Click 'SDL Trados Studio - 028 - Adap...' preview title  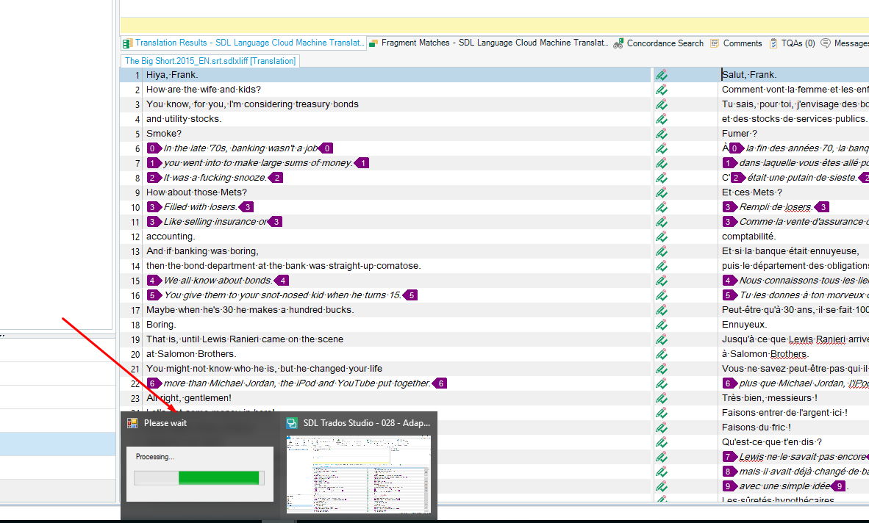[x=367, y=423]
